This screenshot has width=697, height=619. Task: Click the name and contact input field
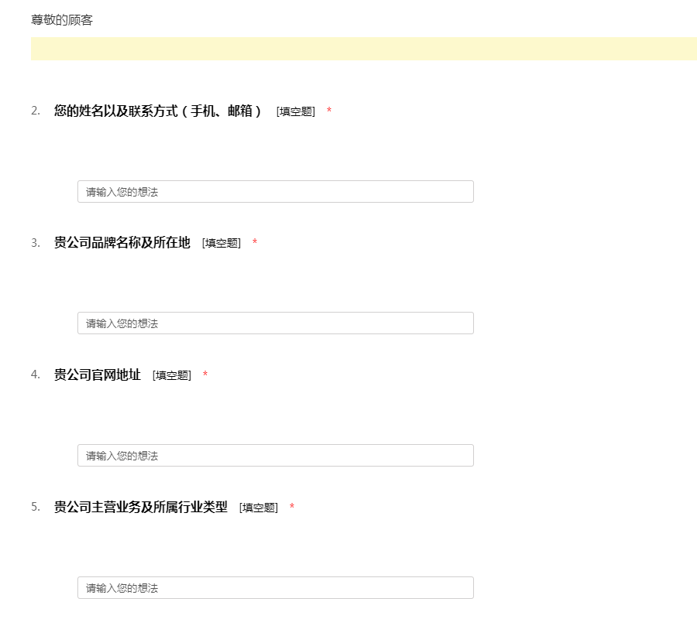[x=275, y=192]
